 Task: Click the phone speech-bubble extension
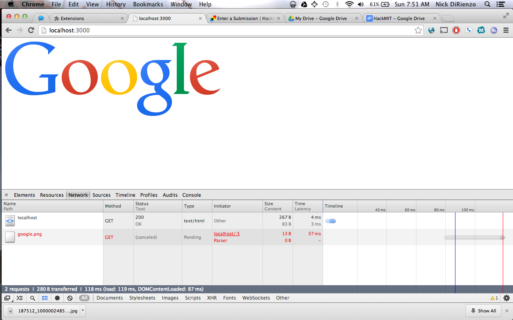tap(469, 30)
